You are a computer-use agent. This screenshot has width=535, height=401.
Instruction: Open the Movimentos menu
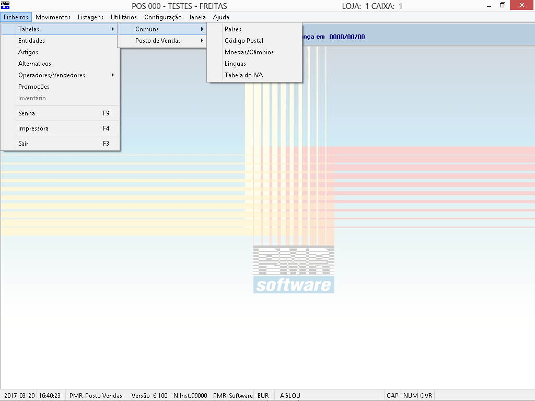point(53,17)
